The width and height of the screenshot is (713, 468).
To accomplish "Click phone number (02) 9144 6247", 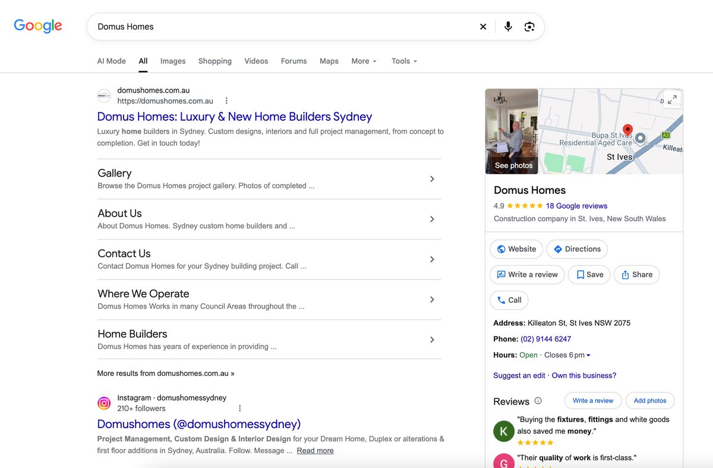I will pos(545,339).
